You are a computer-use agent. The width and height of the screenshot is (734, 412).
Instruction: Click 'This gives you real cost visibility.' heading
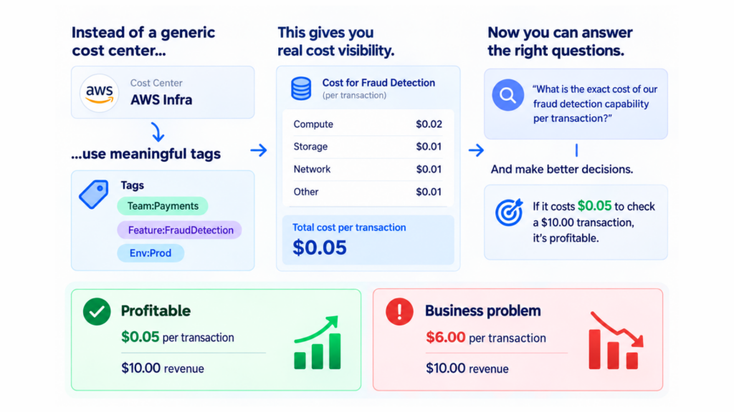(335, 41)
